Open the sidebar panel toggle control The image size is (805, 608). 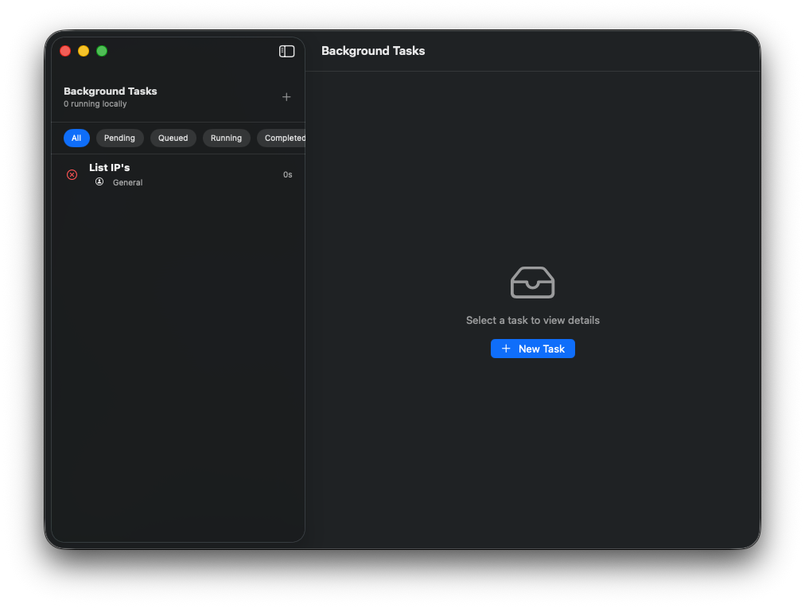pos(286,51)
